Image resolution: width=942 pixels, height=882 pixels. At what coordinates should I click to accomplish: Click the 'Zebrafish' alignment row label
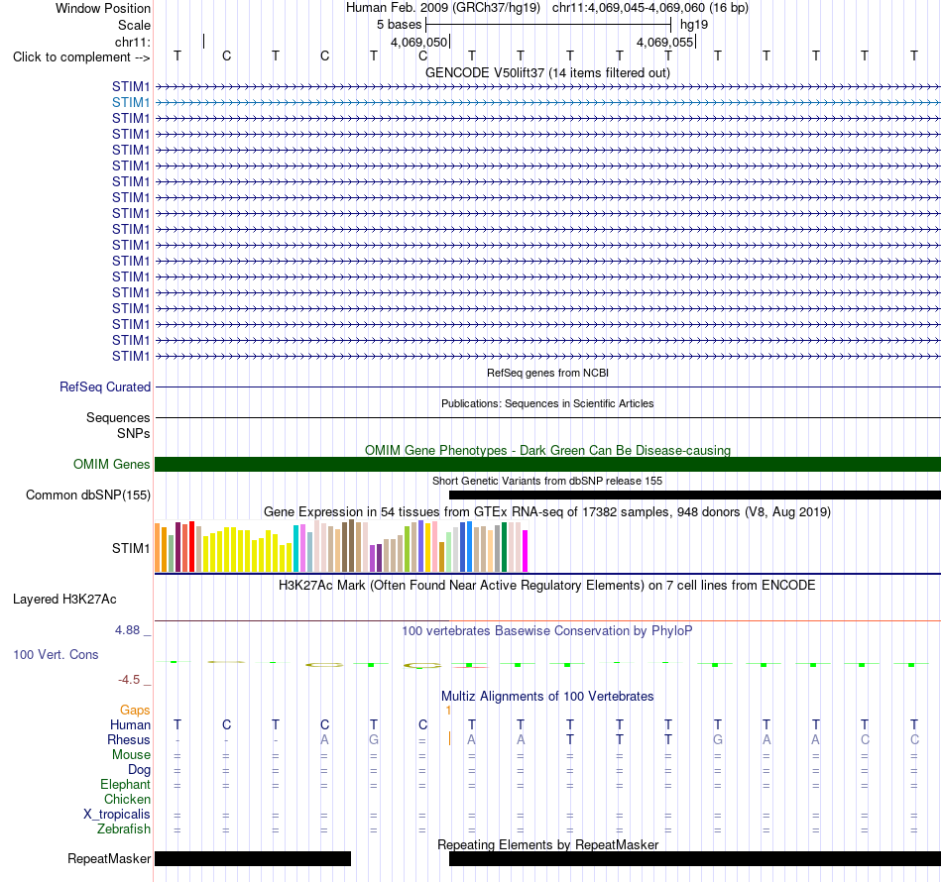click(124, 829)
